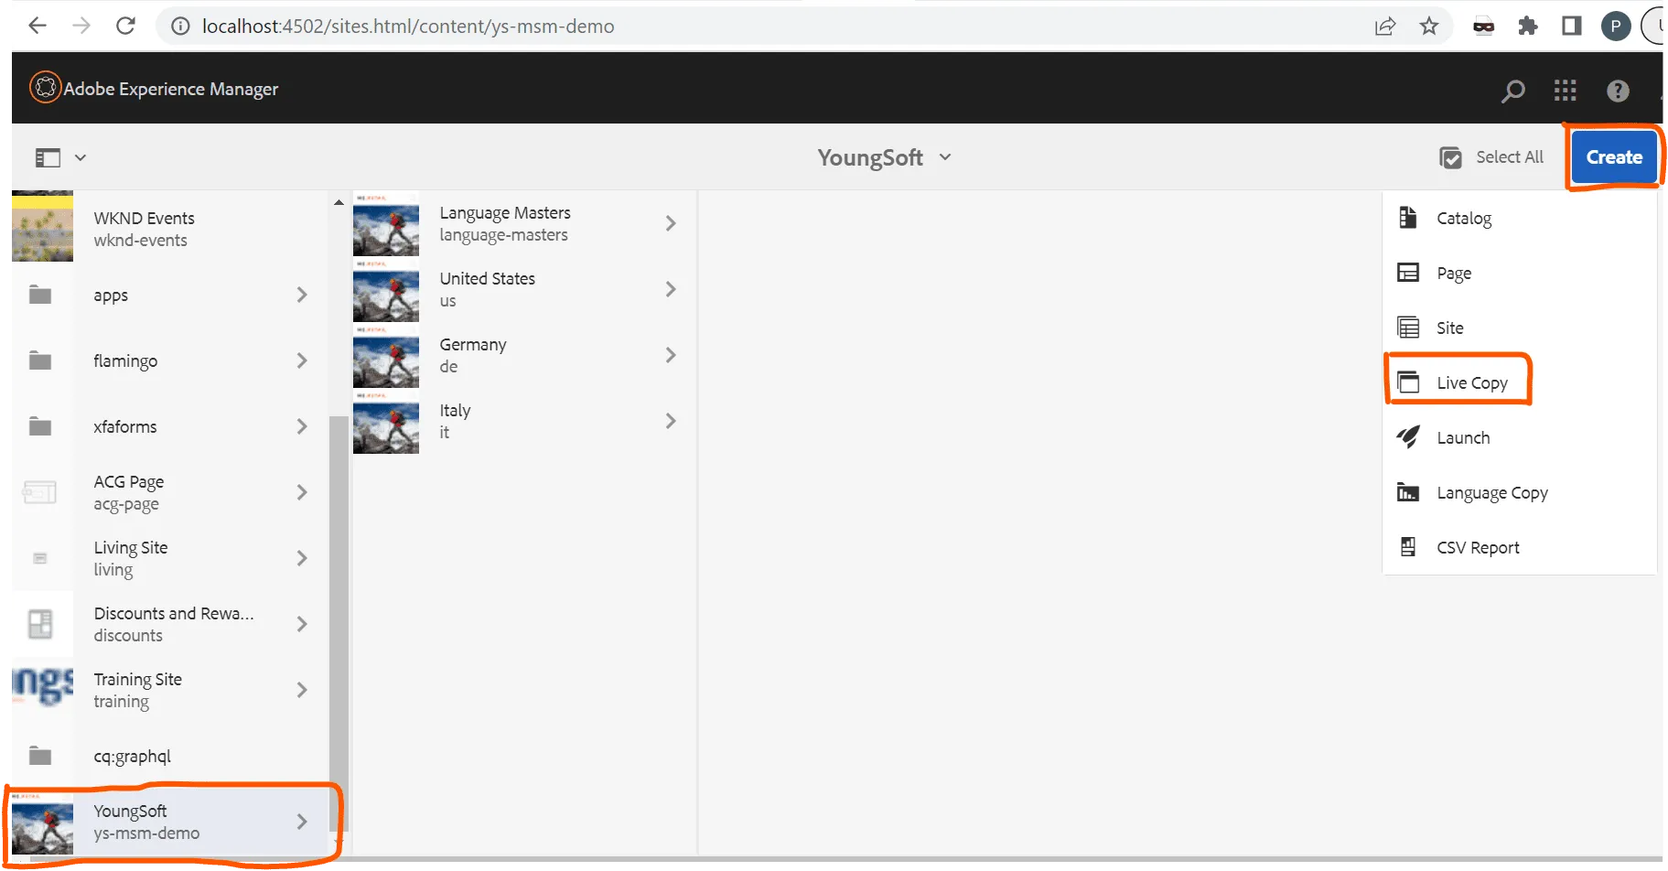Image resolution: width=1668 pixels, height=871 pixels.
Task: Select the Language Masters page thumbnail
Action: 386,225
